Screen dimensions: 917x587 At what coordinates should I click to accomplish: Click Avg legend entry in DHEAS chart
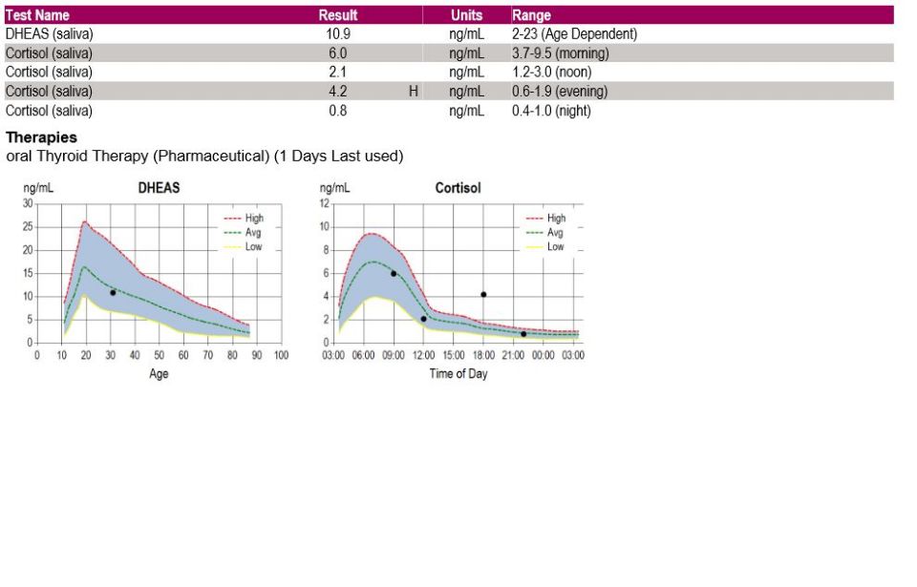243,232
